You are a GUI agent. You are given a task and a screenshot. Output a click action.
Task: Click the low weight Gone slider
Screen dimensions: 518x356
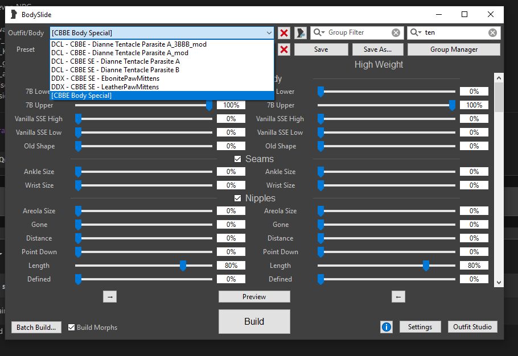(x=143, y=225)
